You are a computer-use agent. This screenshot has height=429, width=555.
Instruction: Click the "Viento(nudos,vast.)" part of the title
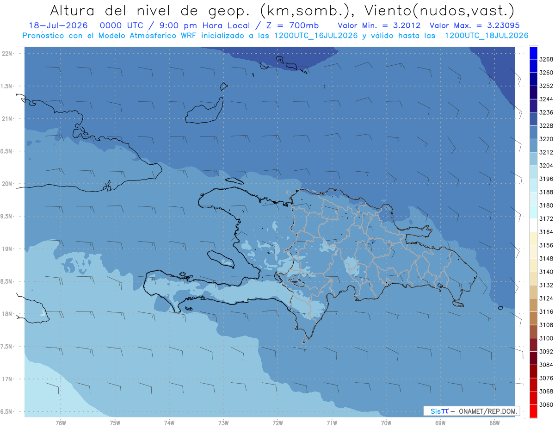click(x=439, y=10)
